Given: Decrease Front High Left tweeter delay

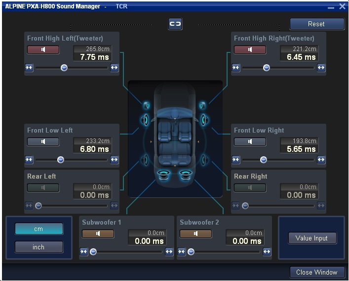Looking at the screenshot, I should (x=29, y=68).
